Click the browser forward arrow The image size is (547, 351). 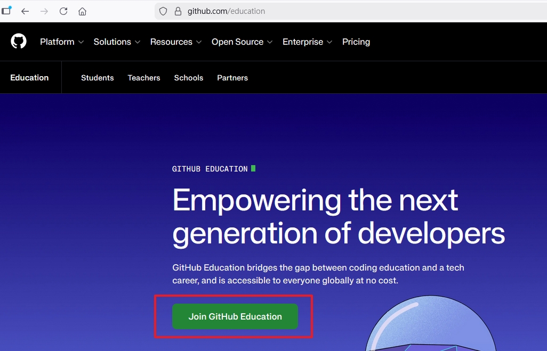[44, 11]
